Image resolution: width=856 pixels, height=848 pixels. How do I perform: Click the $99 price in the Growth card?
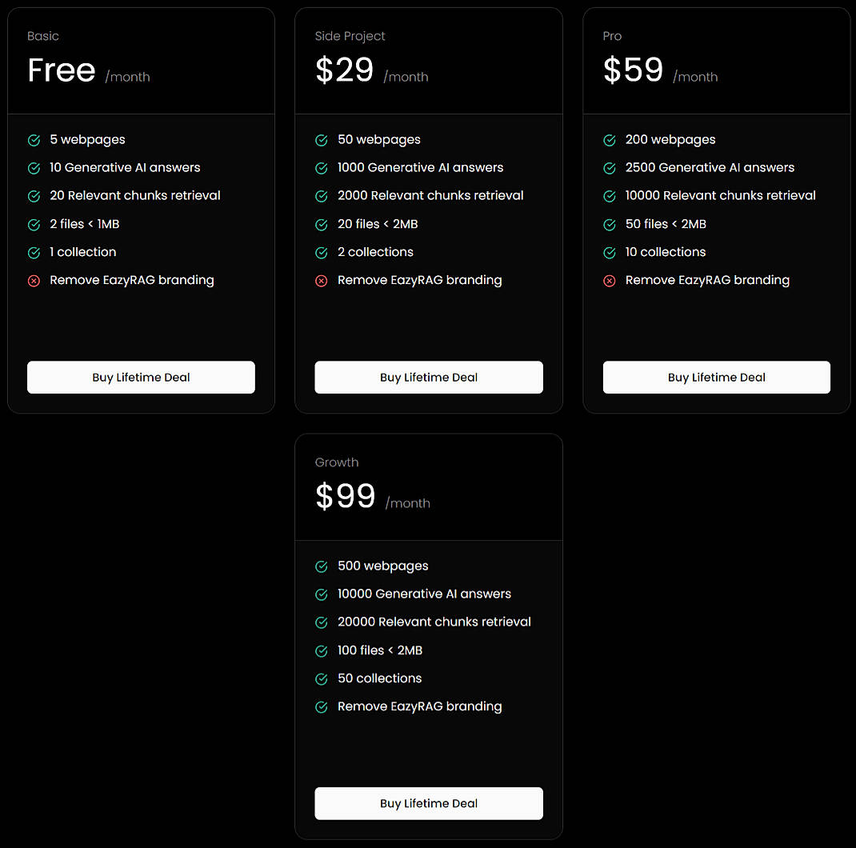[346, 496]
